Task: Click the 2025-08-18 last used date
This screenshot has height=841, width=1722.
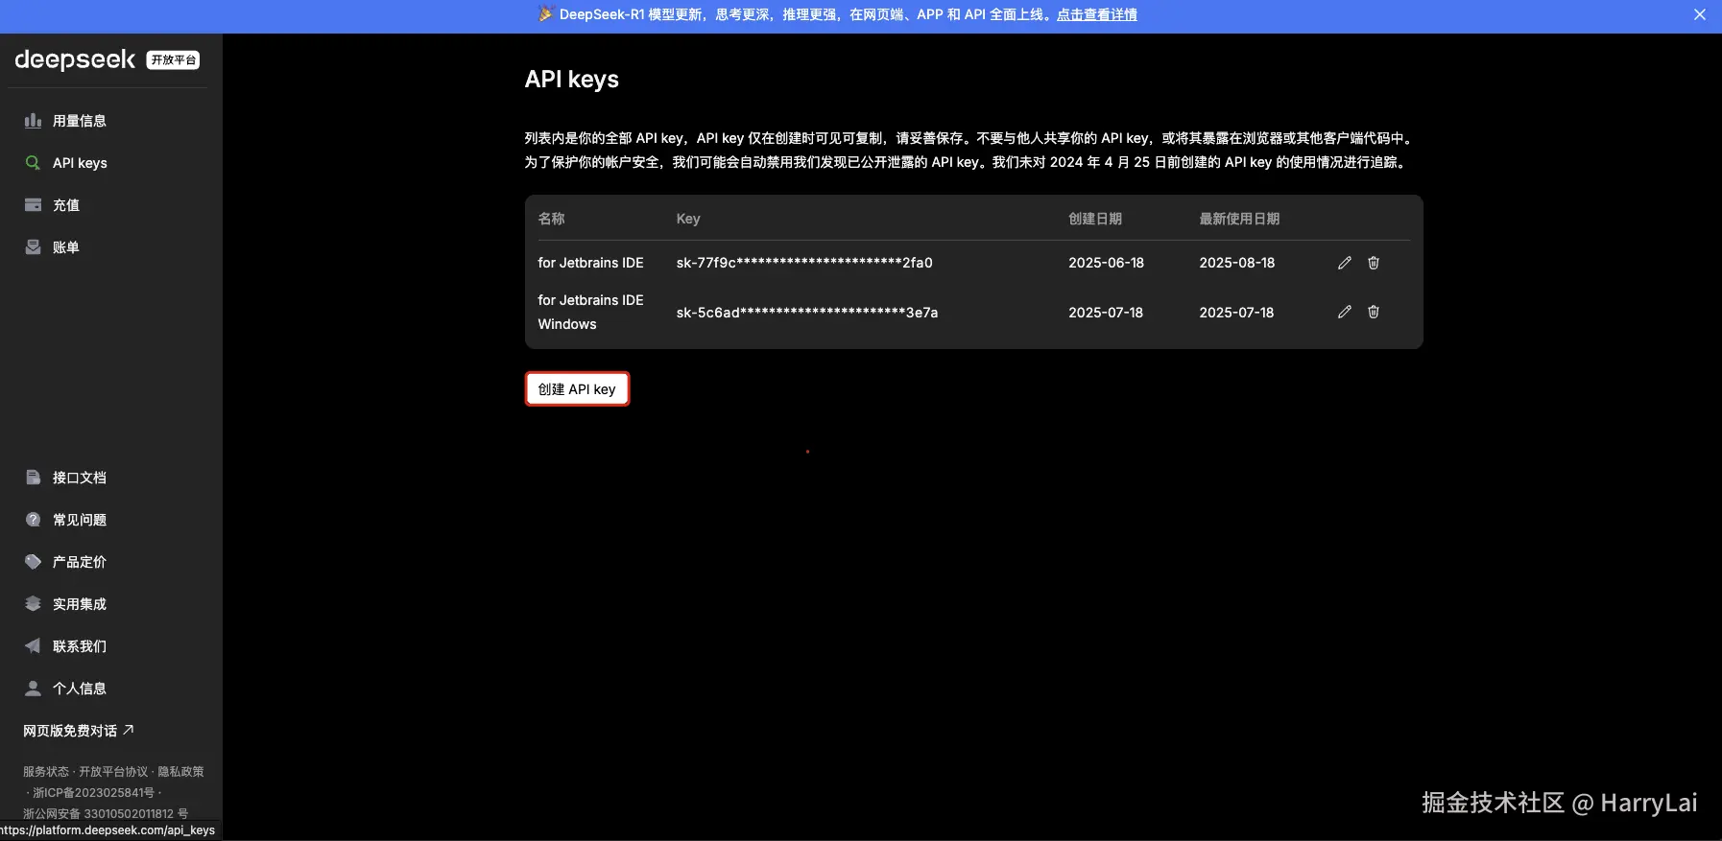Action: click(x=1237, y=263)
